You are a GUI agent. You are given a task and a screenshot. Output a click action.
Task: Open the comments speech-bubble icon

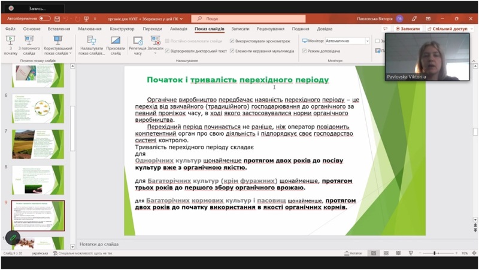click(386, 28)
